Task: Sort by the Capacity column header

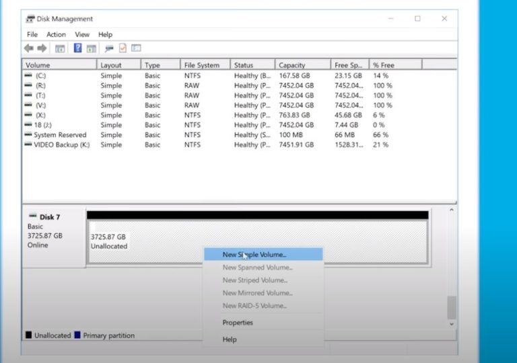Action: (x=292, y=65)
